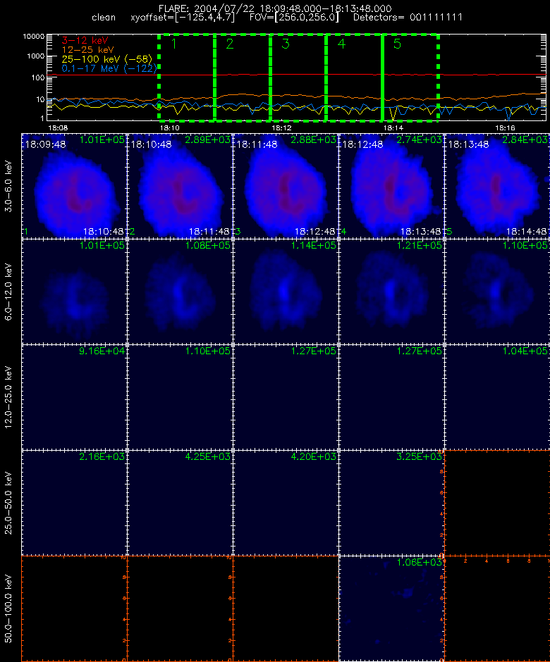Open the 6.0-12.0 keV image labeled 1.14E+05
This screenshot has height=662, width=550.
tap(286, 292)
